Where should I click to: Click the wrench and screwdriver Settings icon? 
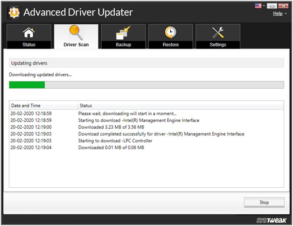(x=218, y=33)
